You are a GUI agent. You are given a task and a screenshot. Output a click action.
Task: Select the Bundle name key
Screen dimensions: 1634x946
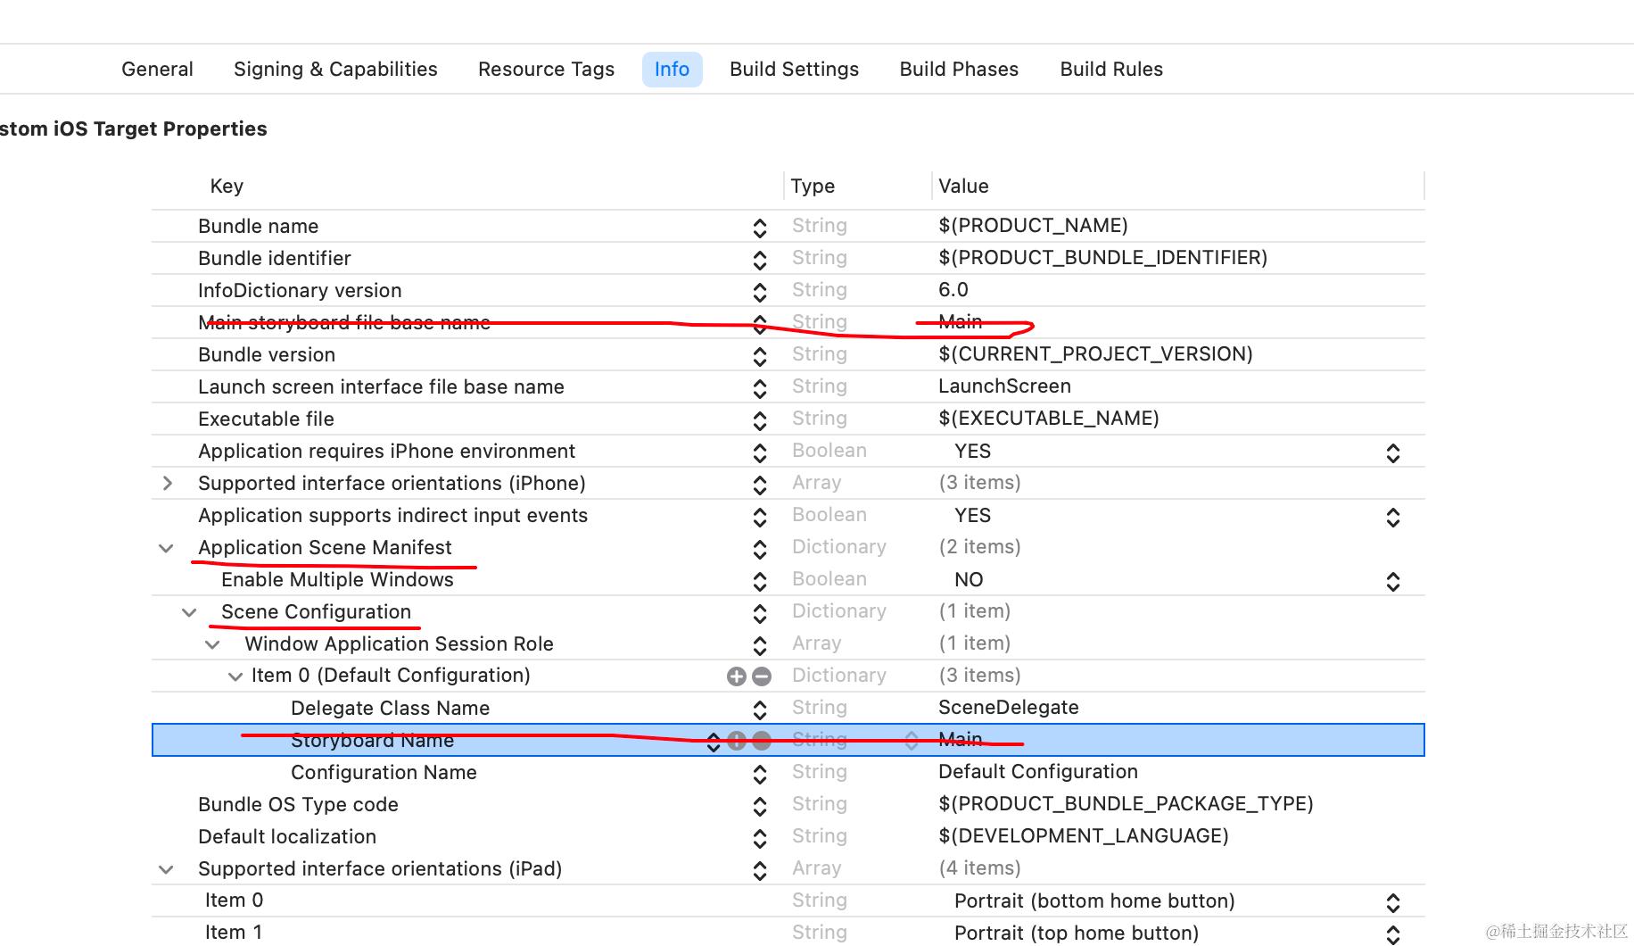258,226
